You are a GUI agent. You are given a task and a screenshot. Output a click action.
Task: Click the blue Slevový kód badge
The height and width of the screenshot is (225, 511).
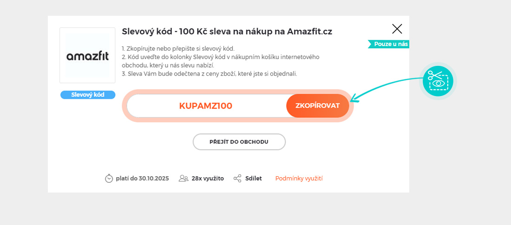pyautogui.click(x=87, y=95)
